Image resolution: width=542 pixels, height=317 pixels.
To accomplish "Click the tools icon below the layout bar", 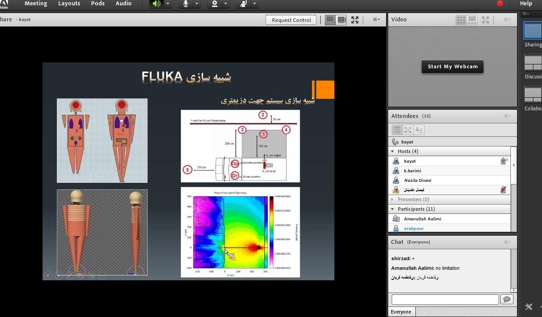I will [x=529, y=307].
